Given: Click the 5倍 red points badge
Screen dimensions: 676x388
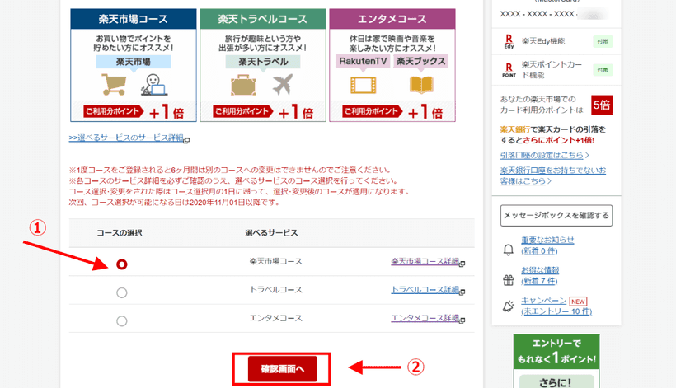Looking at the screenshot, I should point(602,105).
